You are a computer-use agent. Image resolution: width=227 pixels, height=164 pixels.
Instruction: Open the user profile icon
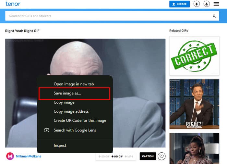pos(207,4)
